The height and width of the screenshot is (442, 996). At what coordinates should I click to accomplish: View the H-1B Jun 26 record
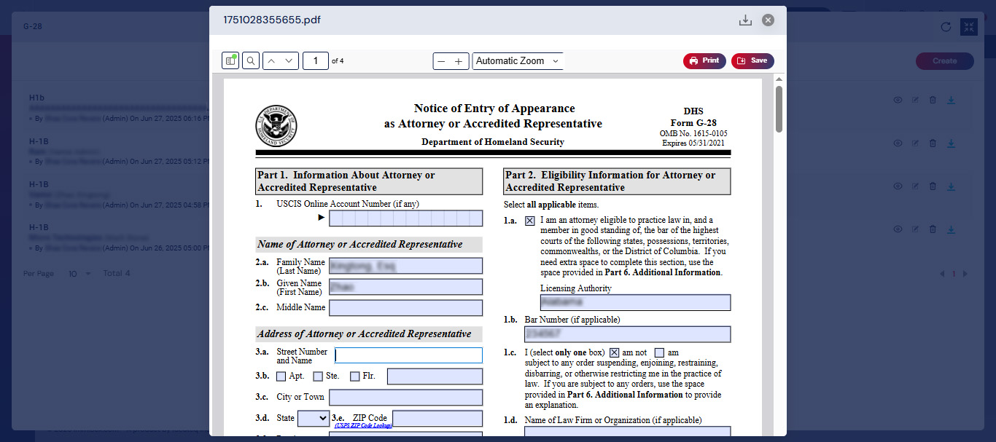click(x=898, y=229)
